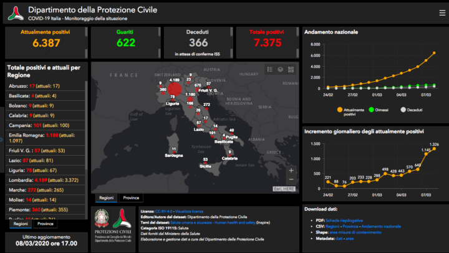Screen dimensions: 449x253
Task: Click the Protezione Civile logo in the header
Action: click(16, 13)
